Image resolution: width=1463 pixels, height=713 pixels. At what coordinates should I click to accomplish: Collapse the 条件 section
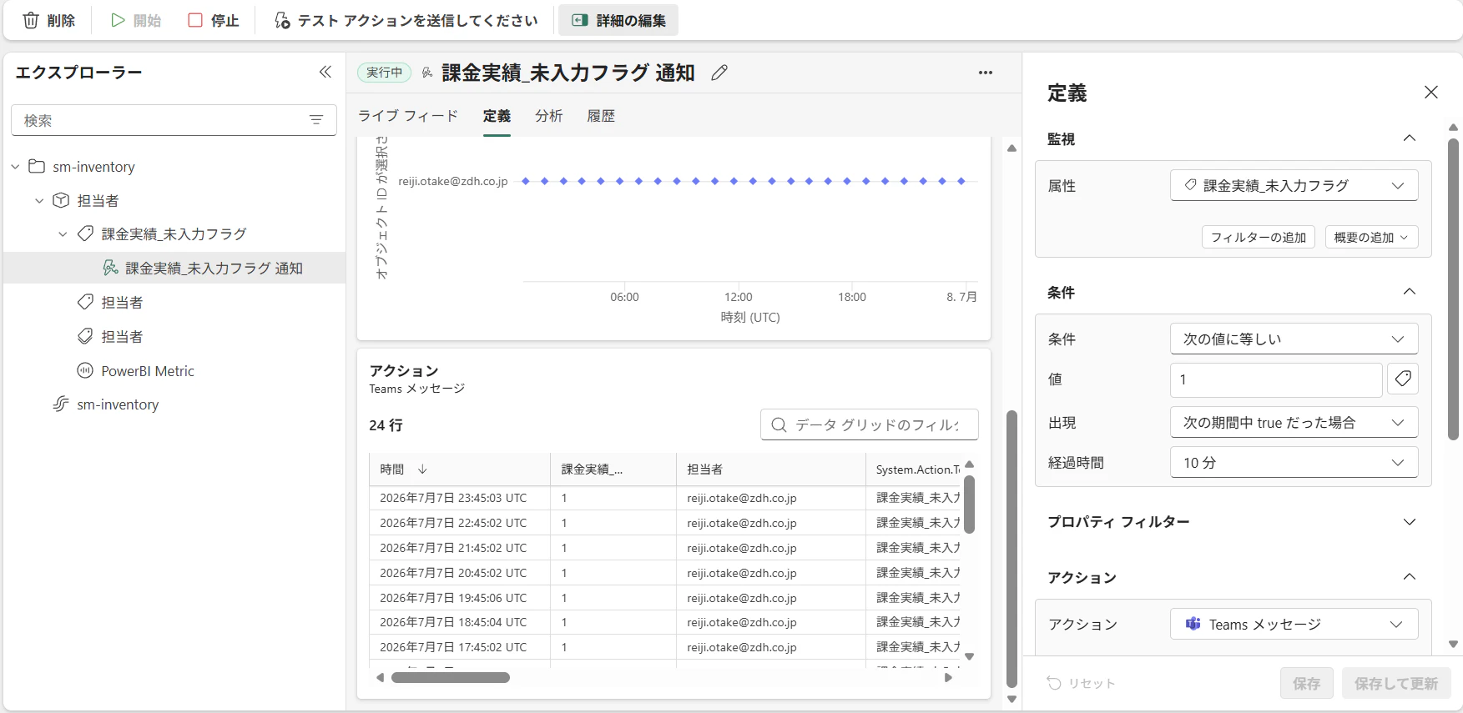1410,292
